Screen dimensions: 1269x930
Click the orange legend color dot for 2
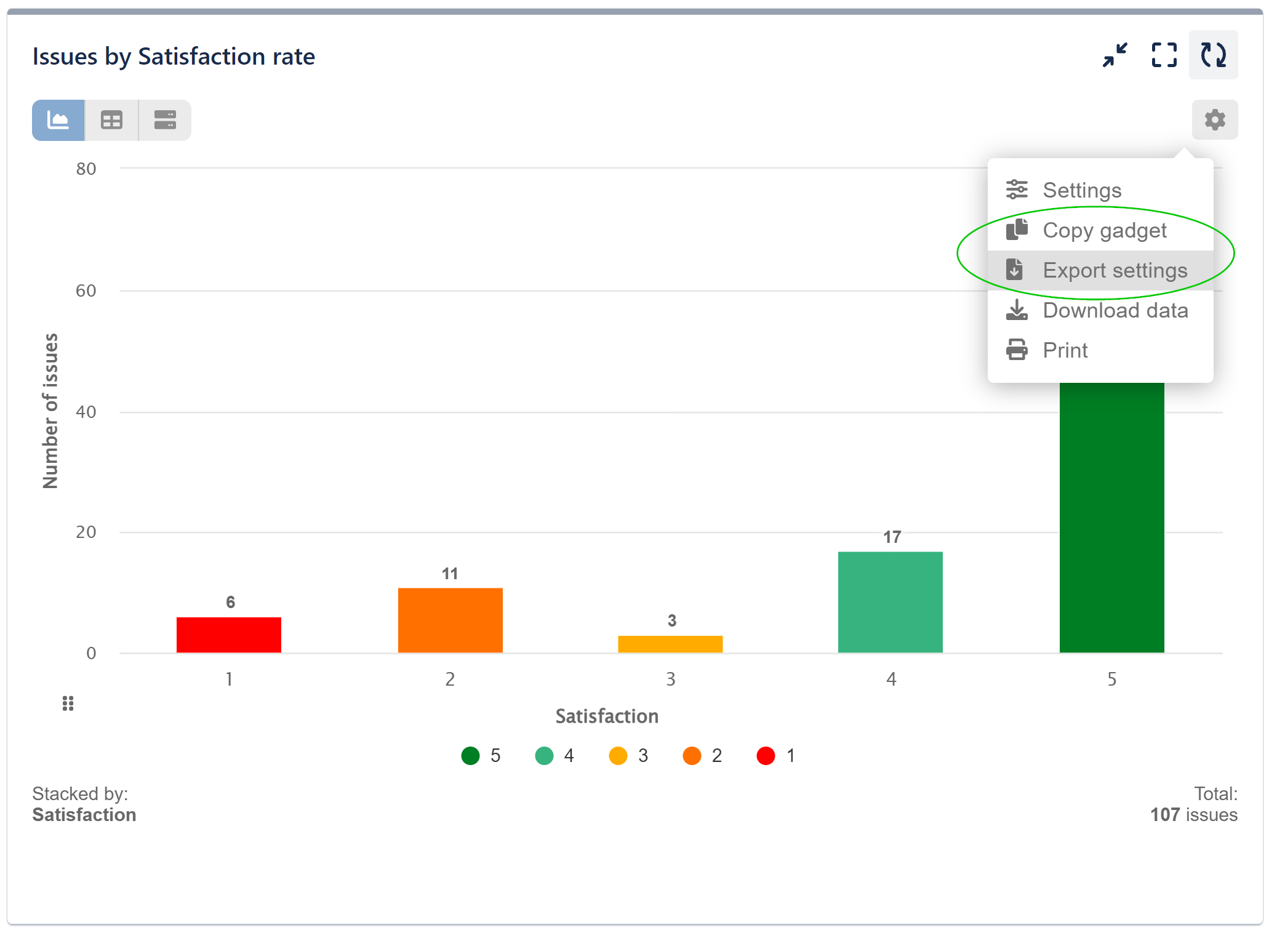coord(692,756)
